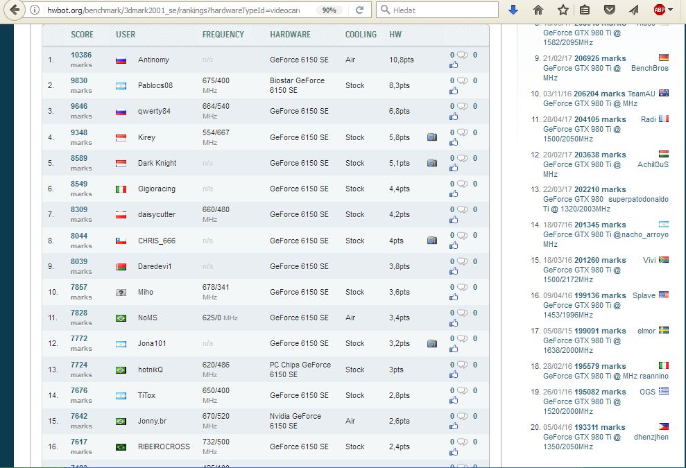Go to the browser home page
Screen dimensions: 686x468
[x=538, y=10]
